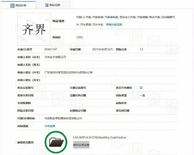Click the 商品/服务 label
This screenshot has width=194, height=155.
(x=58, y=21)
